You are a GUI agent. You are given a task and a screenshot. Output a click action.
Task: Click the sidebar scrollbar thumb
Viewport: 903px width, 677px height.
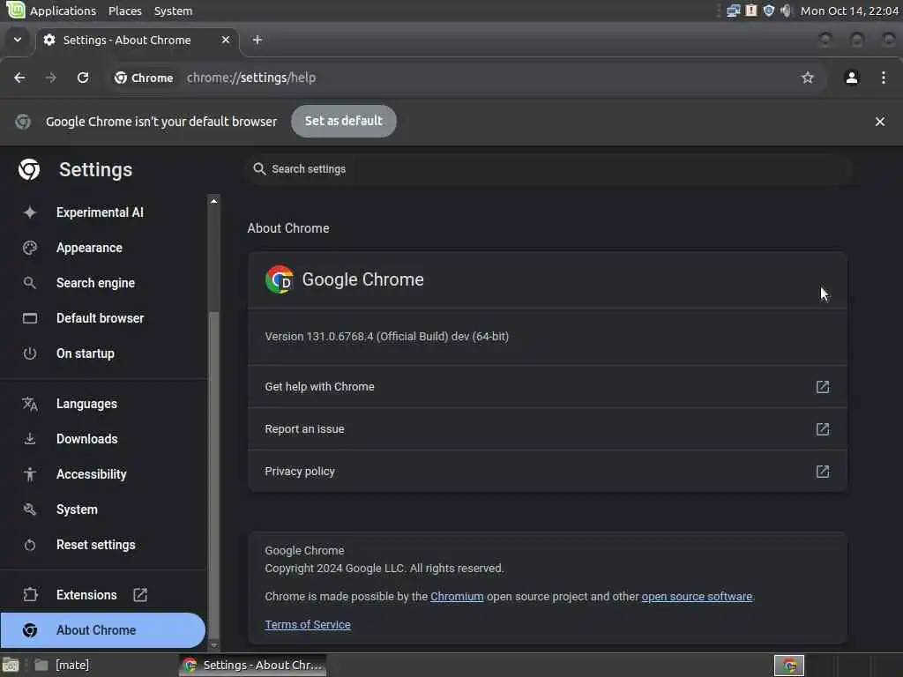pyautogui.click(x=213, y=475)
